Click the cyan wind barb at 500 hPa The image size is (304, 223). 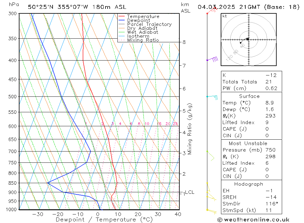point(212,97)
